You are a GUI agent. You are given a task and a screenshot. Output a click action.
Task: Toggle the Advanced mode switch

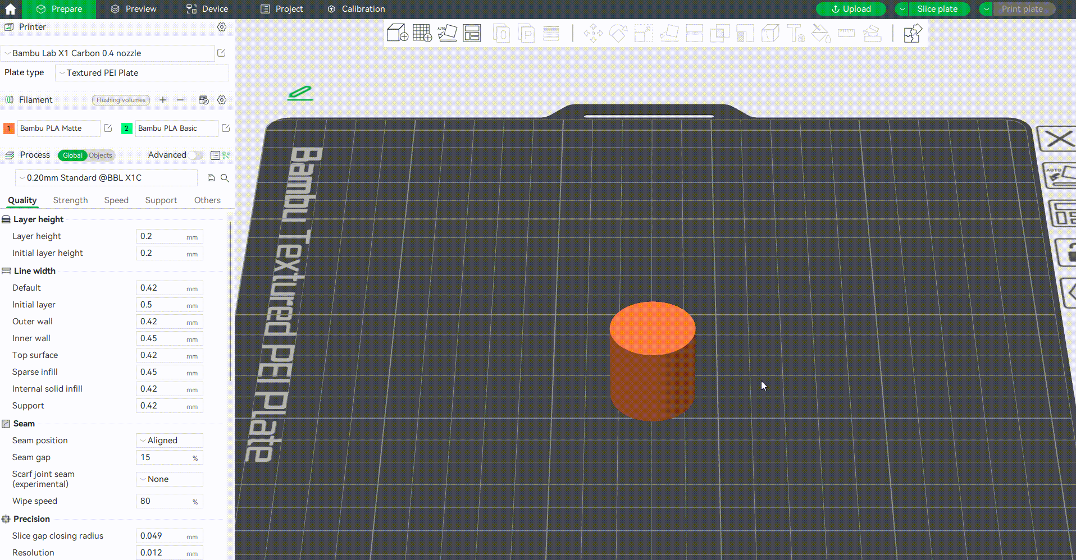pos(195,155)
